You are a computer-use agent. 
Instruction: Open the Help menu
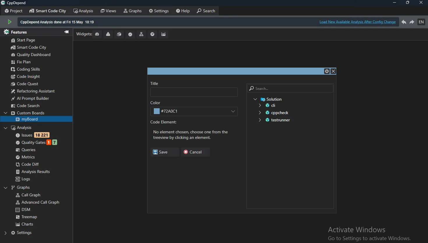click(183, 11)
